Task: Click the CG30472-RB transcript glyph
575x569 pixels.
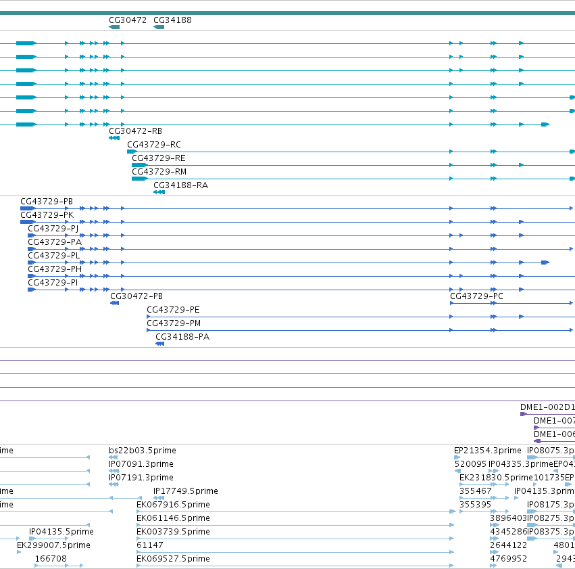Action: coord(114,138)
